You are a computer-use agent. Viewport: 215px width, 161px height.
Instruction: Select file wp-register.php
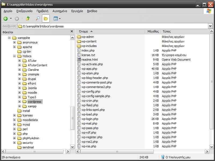coord(92,137)
